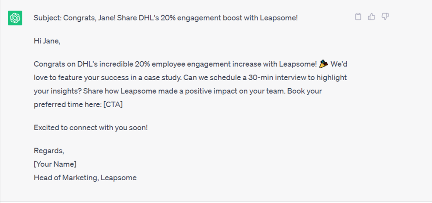Viewport: 432px width, 203px height.
Task: Click the Subject line text
Action: click(165, 18)
